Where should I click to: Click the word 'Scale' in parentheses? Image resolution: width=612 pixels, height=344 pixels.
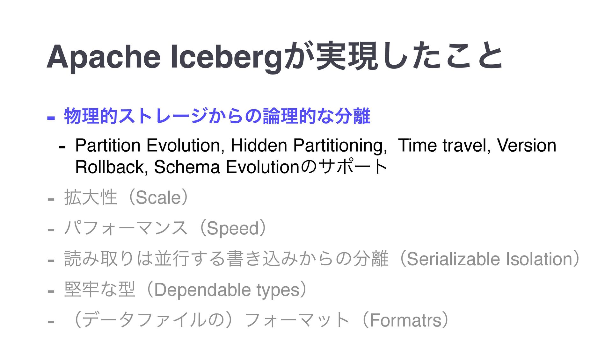point(158,197)
